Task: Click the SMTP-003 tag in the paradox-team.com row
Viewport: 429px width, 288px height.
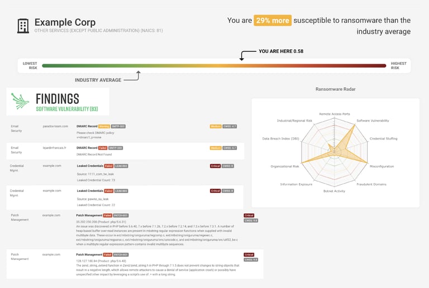Action: click(x=118, y=126)
